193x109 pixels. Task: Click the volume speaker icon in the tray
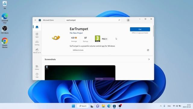click(x=177, y=106)
